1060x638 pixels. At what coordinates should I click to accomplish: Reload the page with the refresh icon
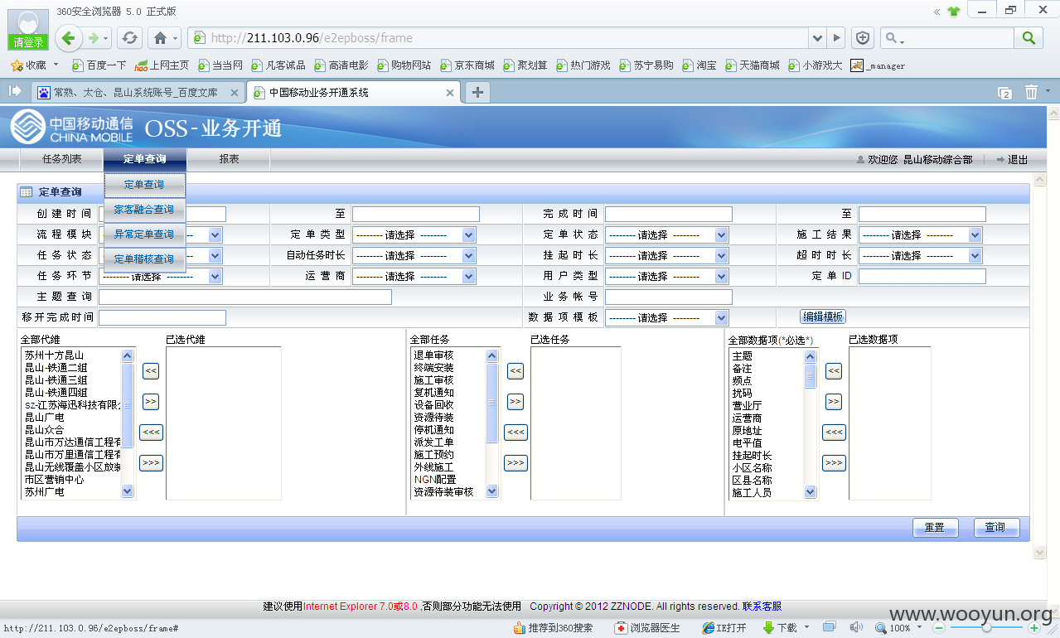[x=129, y=37]
